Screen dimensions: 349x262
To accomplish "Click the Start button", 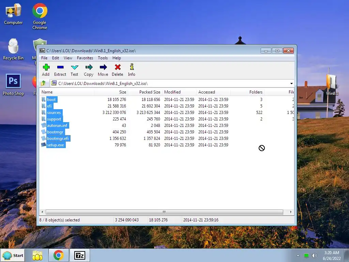I will coord(13,255).
